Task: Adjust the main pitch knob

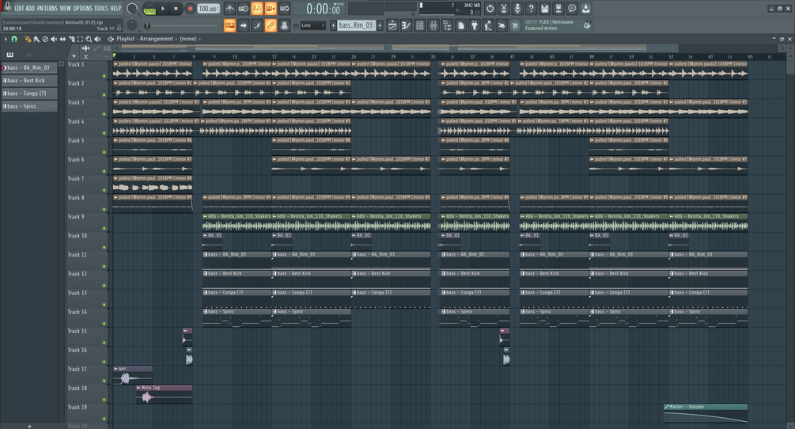Action: pos(132,25)
